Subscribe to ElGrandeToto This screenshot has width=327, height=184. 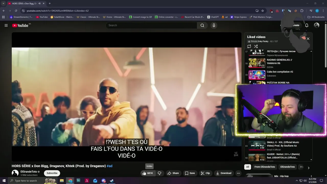click(52, 173)
